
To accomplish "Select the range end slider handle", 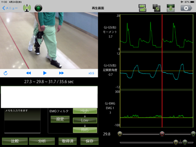I will coord(193,134).
